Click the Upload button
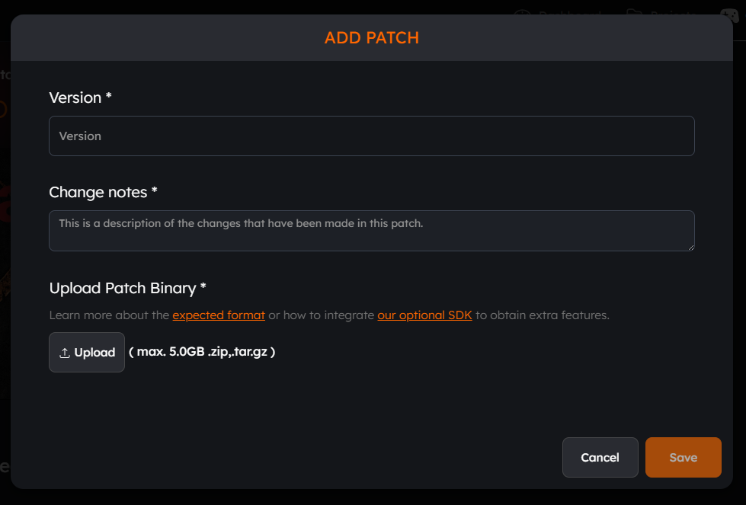 pos(87,353)
